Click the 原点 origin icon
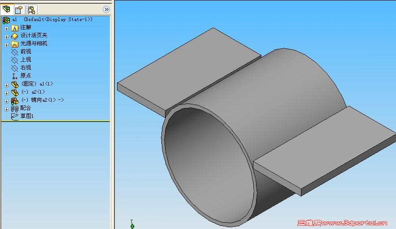 pyautogui.click(x=15, y=76)
